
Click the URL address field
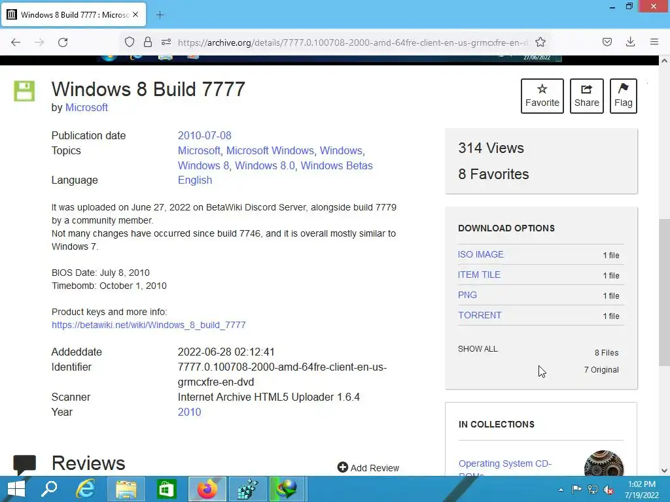coord(353,42)
